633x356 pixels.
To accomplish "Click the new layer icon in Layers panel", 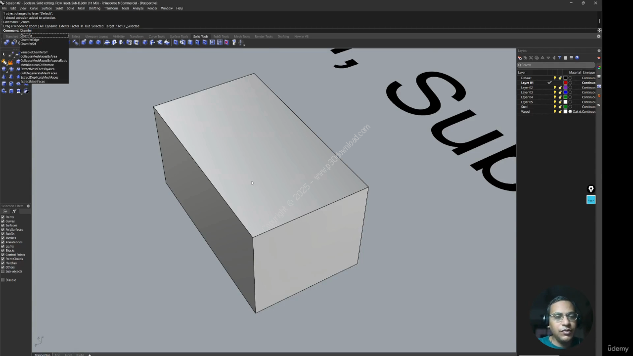I will point(520,58).
